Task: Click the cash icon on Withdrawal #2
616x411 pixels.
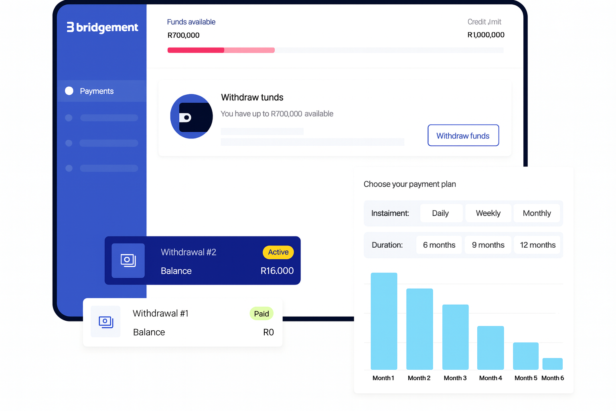Action: 128,260
